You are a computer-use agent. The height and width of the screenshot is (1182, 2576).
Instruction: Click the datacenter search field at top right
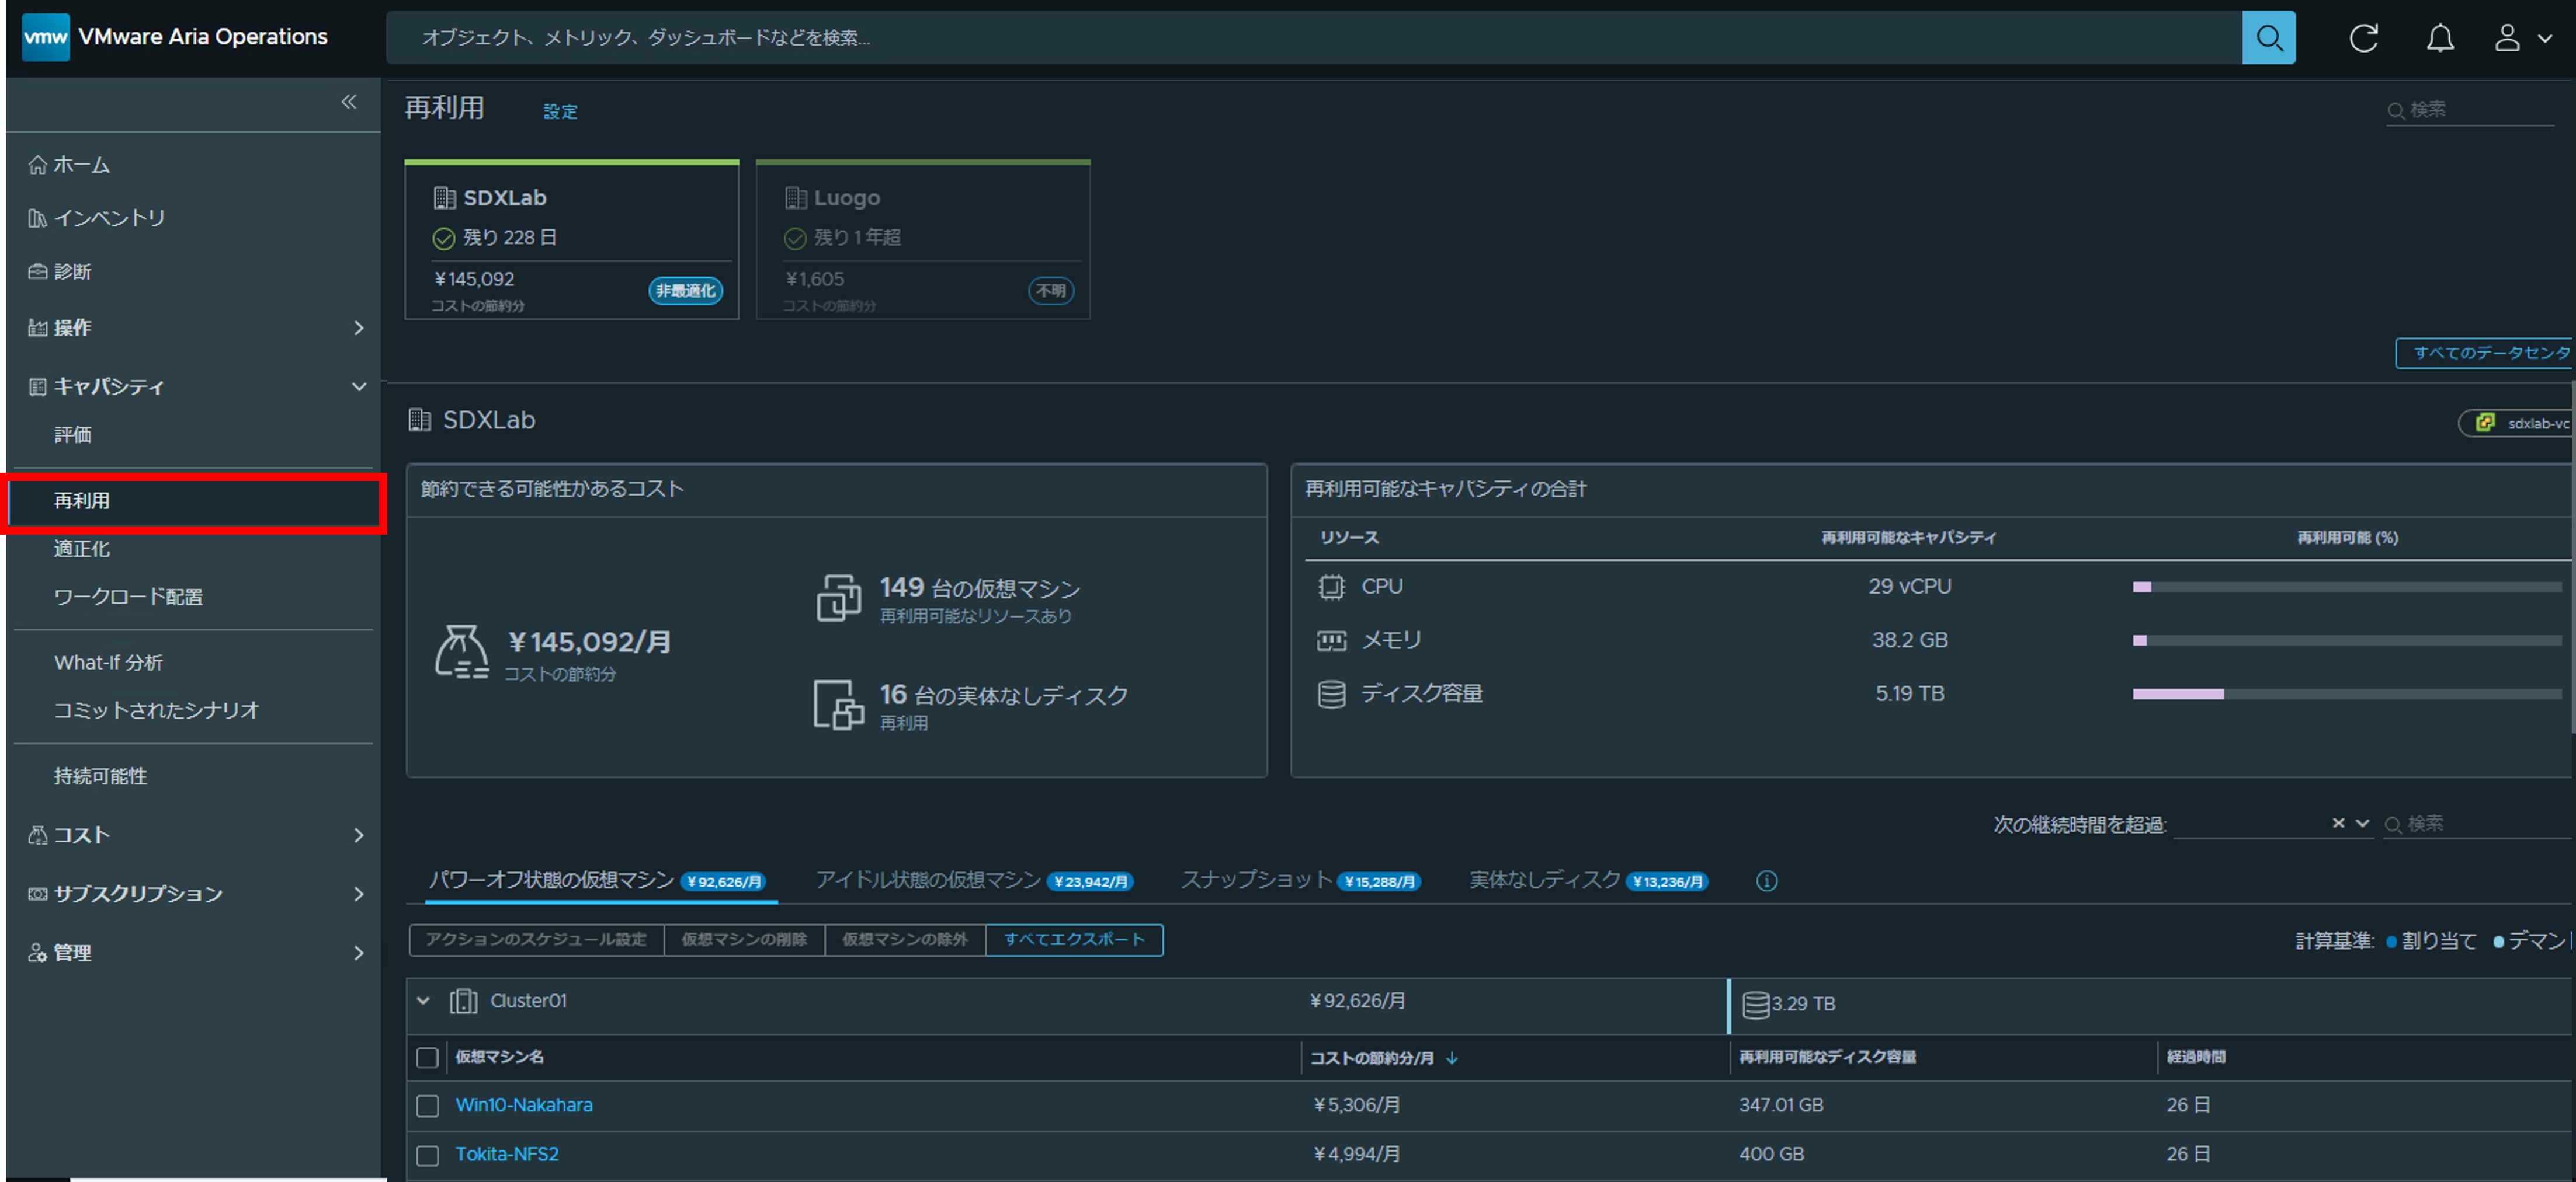click(2470, 110)
